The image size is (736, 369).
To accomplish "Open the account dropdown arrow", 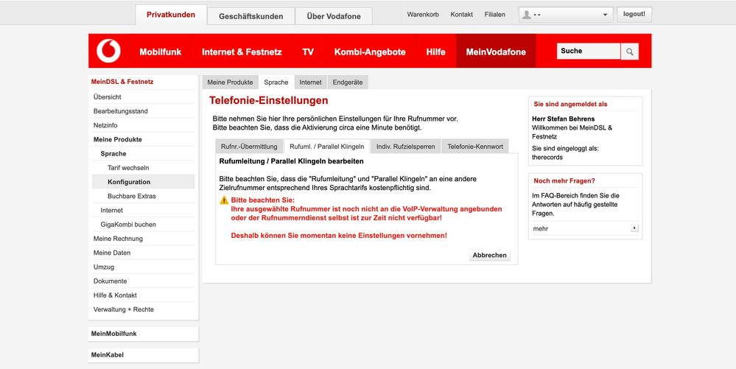I will pyautogui.click(x=605, y=15).
